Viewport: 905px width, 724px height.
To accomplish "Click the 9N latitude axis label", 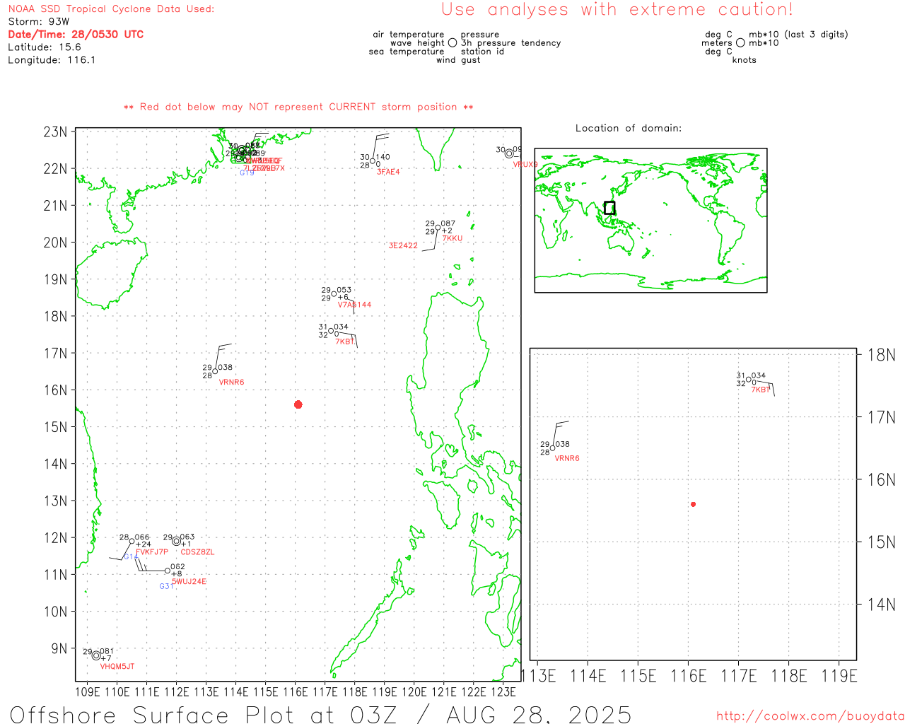I will tap(60, 648).
